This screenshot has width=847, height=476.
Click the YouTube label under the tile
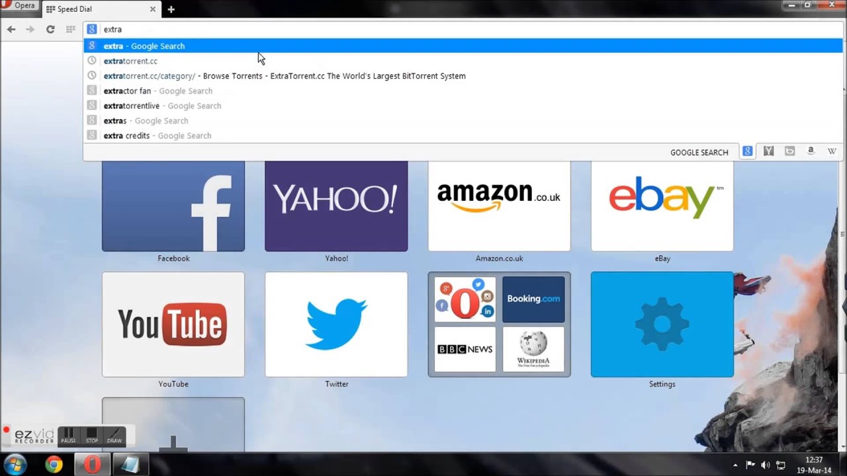pyautogui.click(x=173, y=384)
